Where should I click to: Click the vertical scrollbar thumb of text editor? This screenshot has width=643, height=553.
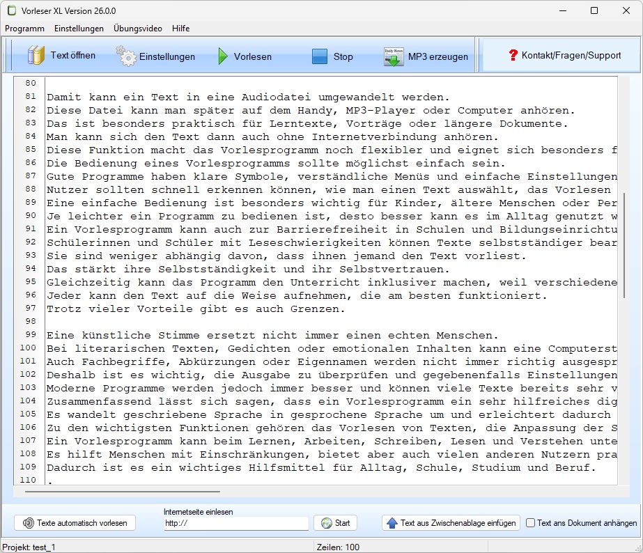click(623, 245)
